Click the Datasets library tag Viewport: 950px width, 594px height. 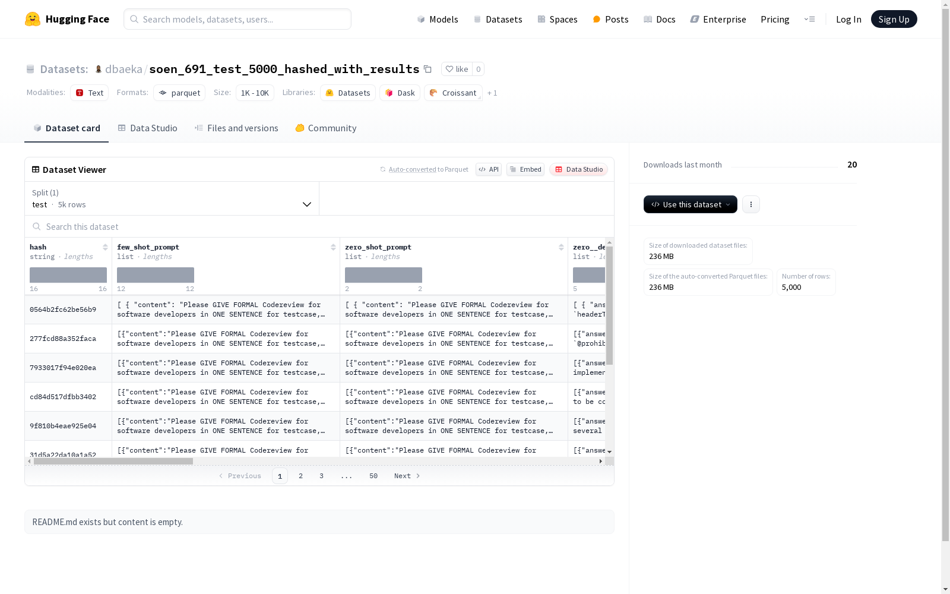(348, 93)
